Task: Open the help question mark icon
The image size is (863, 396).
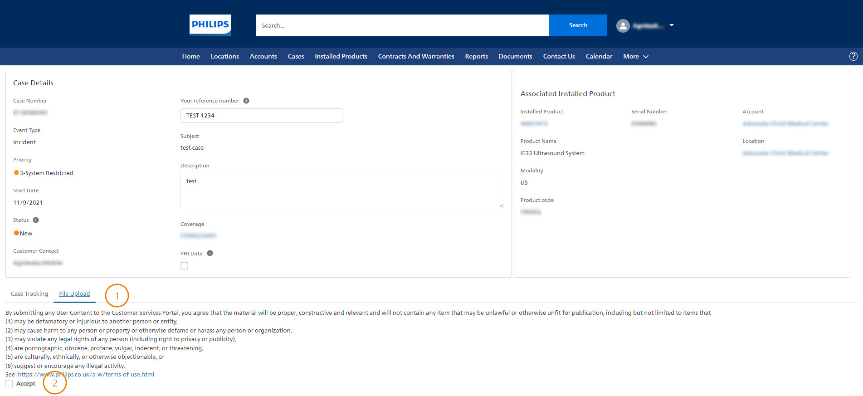Action: [853, 56]
